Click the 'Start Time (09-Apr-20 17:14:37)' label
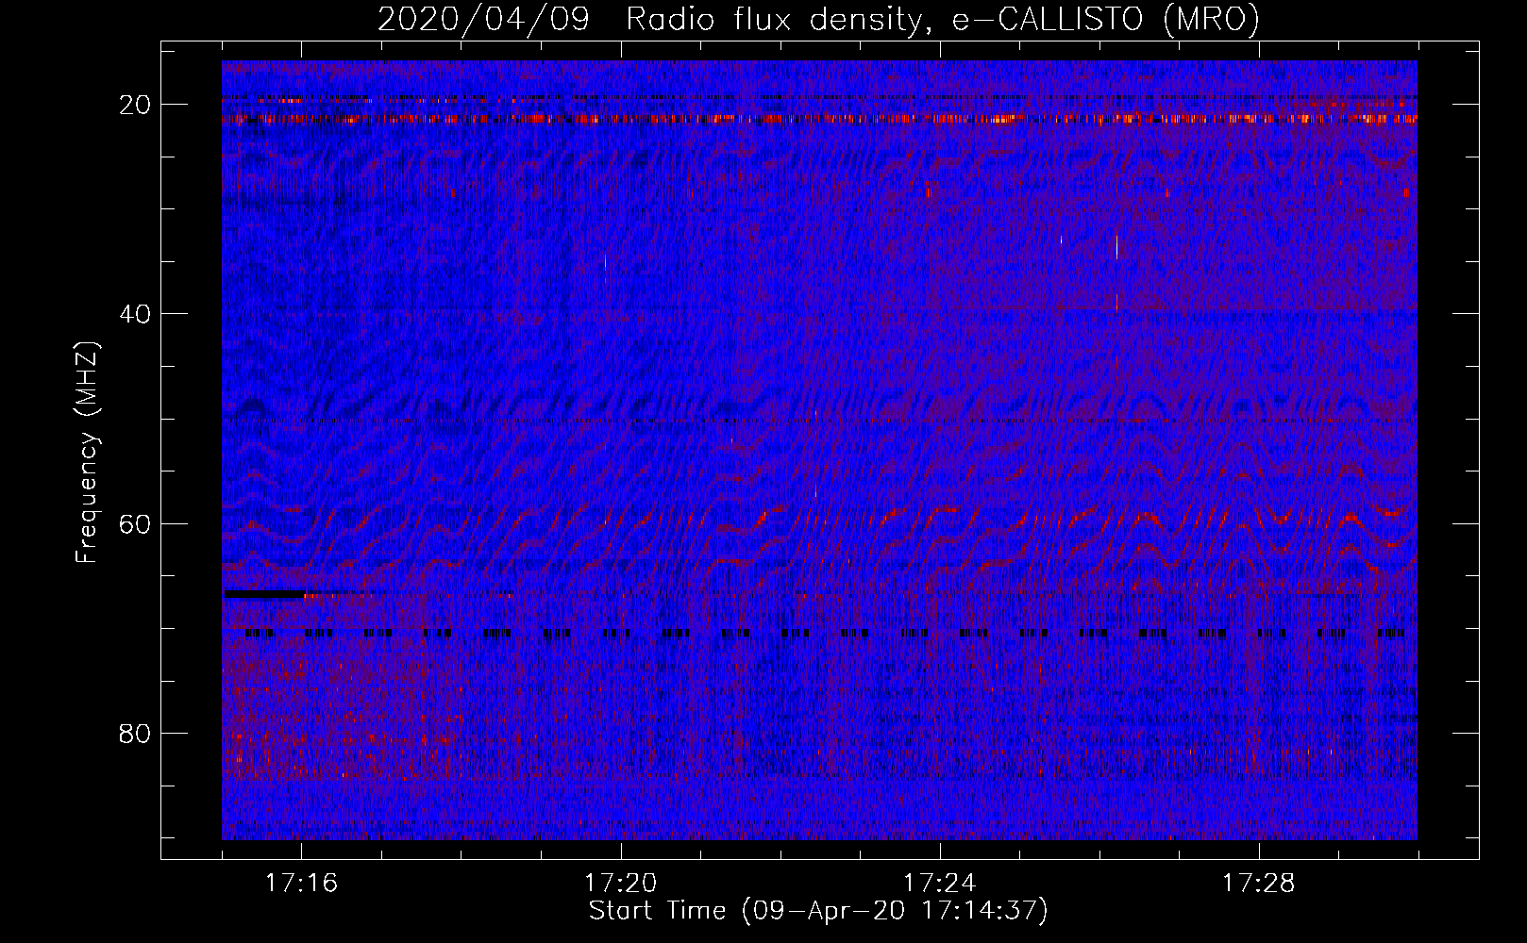 click(818, 911)
